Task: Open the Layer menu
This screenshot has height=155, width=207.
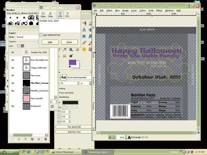Action: [x=134, y=11]
